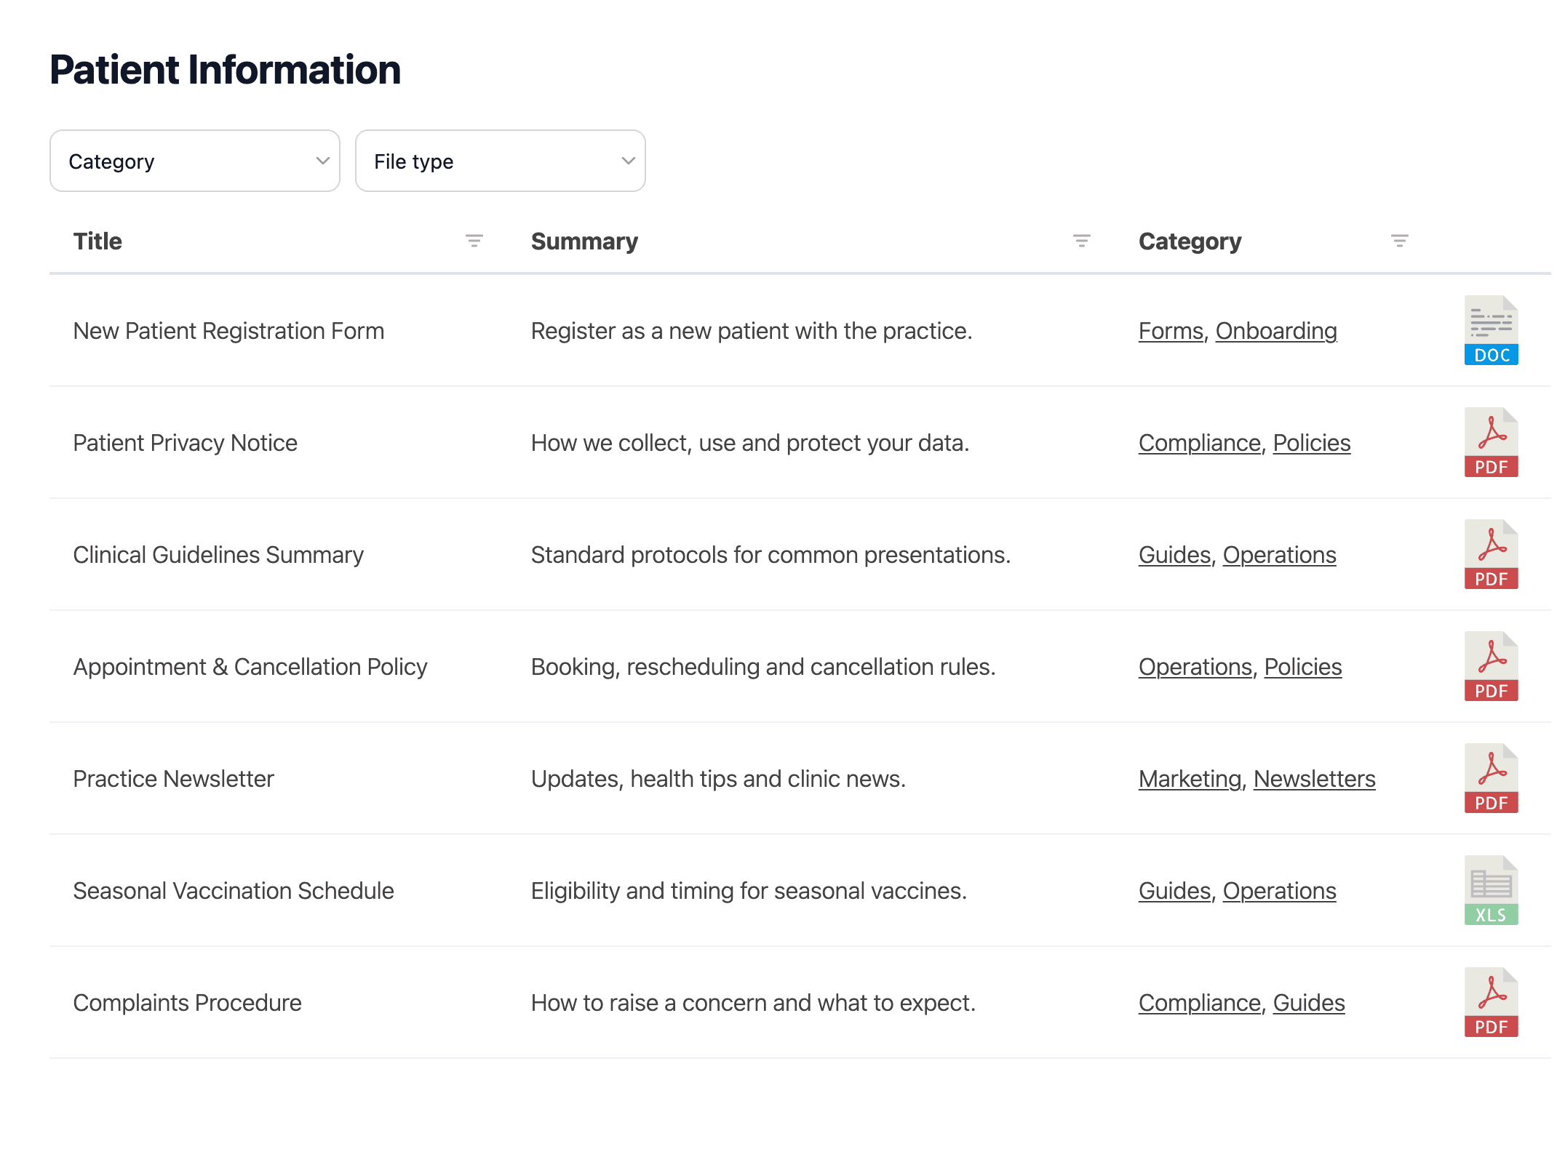Click the Compliance link in Patient Privacy Notice row
Screen dimensions: 1557x1149
(1200, 443)
